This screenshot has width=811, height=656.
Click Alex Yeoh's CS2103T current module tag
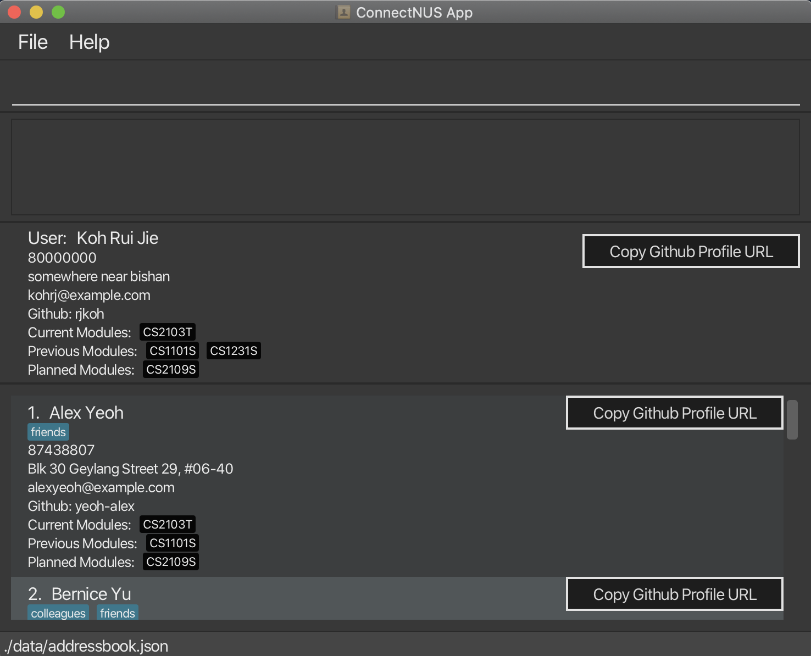click(168, 525)
